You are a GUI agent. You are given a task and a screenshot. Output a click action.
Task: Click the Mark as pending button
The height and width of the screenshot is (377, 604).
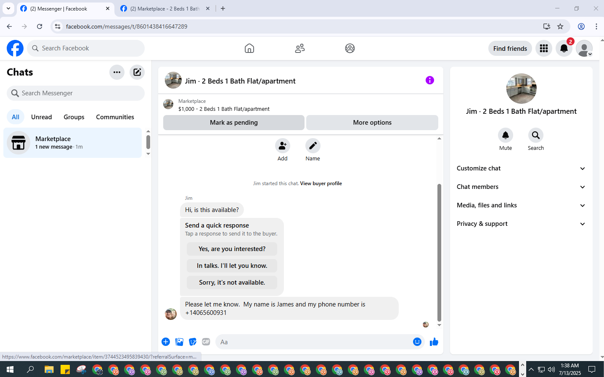[234, 123]
